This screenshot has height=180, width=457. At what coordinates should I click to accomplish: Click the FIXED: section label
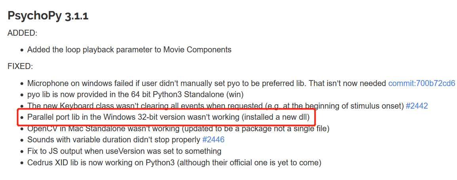(20, 67)
